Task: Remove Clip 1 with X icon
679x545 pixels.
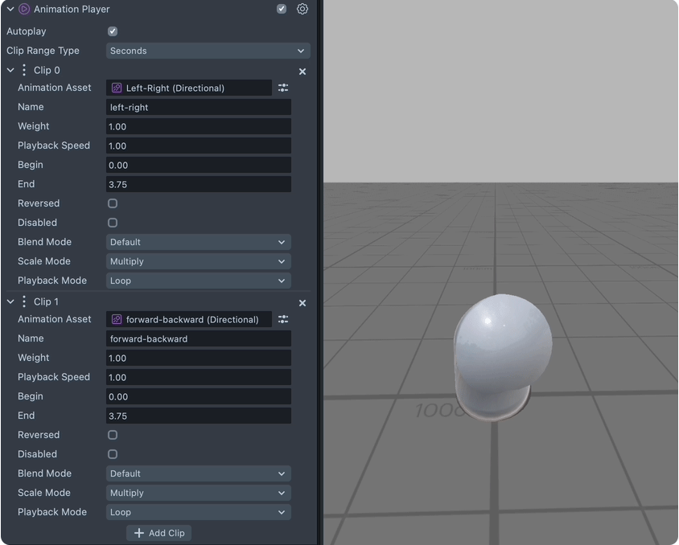Action: [x=302, y=303]
